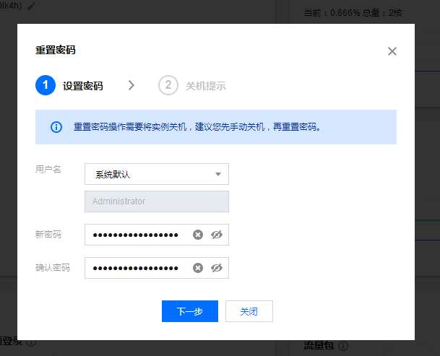Focus the 新密码 password input
The width and height of the screenshot is (440, 356).
[136, 235]
